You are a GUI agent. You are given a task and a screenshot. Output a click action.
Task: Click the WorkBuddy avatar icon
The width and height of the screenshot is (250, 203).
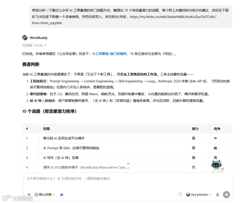coord(25,38)
